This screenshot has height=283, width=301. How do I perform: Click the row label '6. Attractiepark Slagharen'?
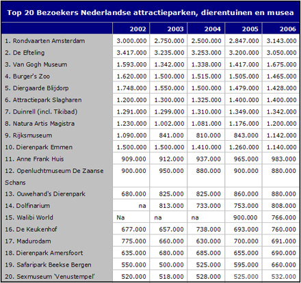tap(43, 100)
